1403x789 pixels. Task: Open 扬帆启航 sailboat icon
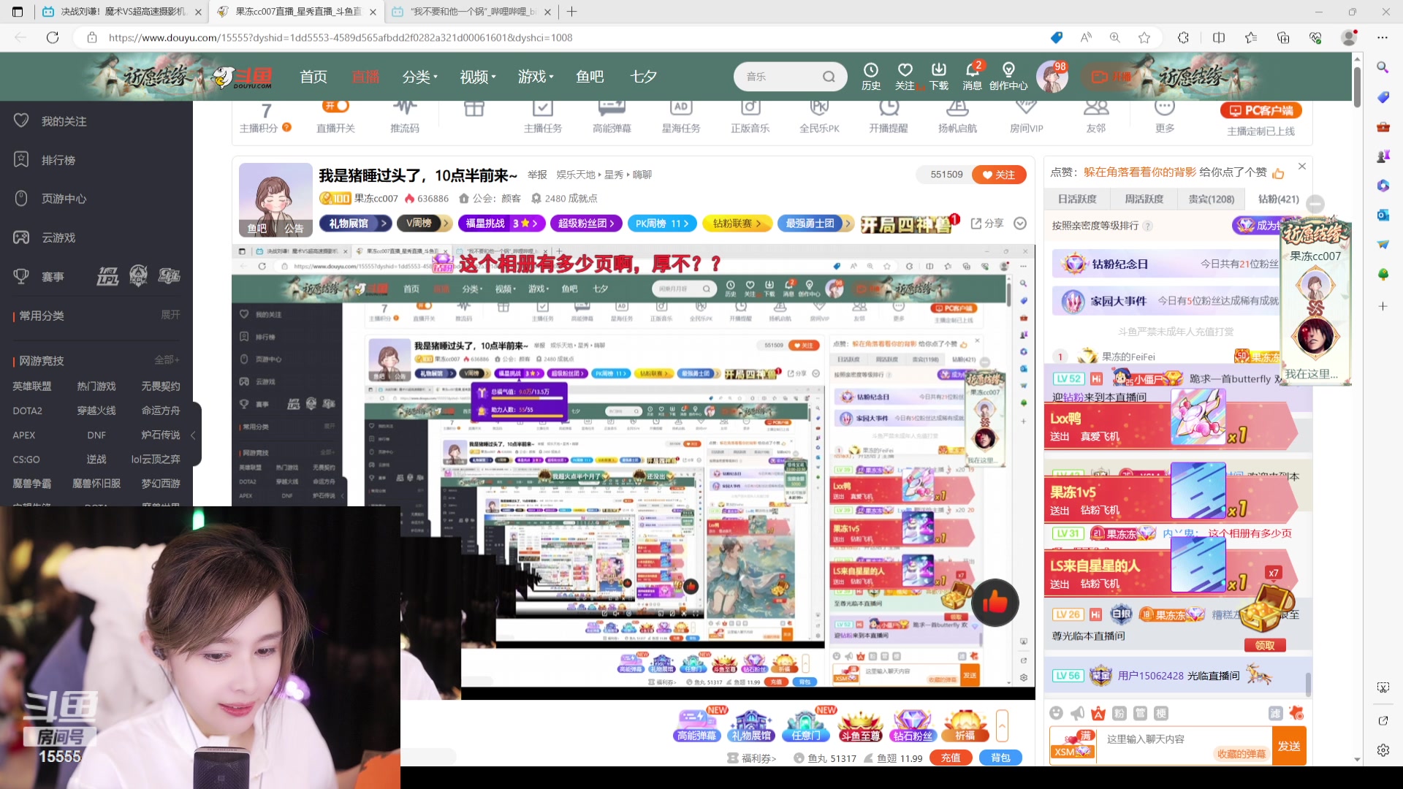coord(957,117)
